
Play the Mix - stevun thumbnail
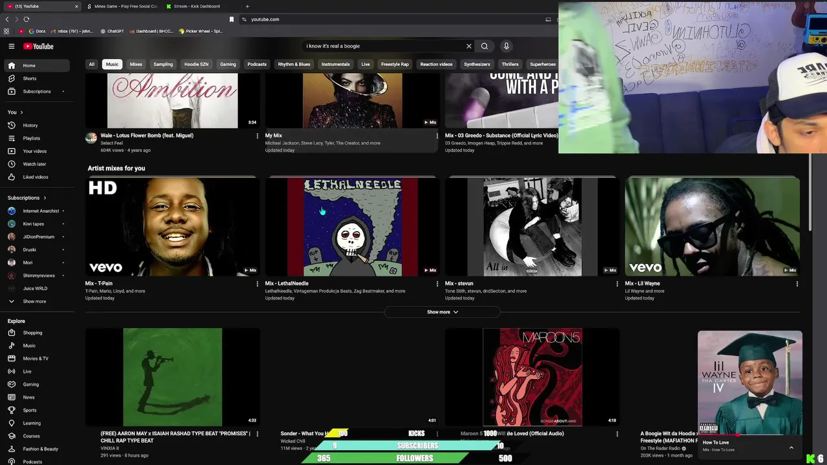[532, 227]
